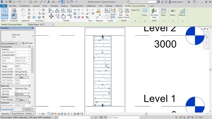The width and height of the screenshot is (212, 119).
Task: Click the rebar shape browser '...' button
Action: (x=57, y=24)
